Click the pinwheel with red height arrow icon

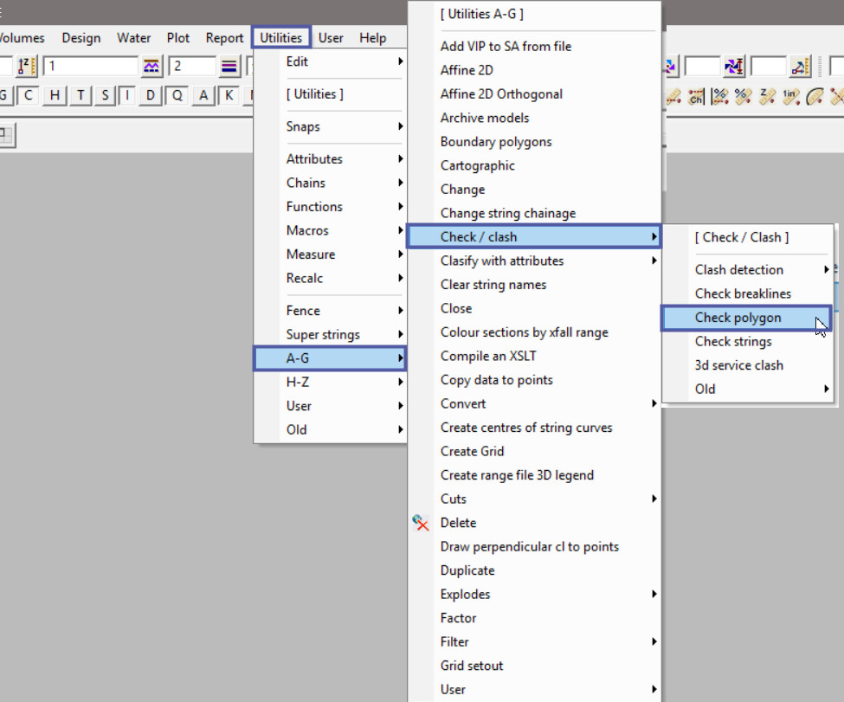[734, 67]
